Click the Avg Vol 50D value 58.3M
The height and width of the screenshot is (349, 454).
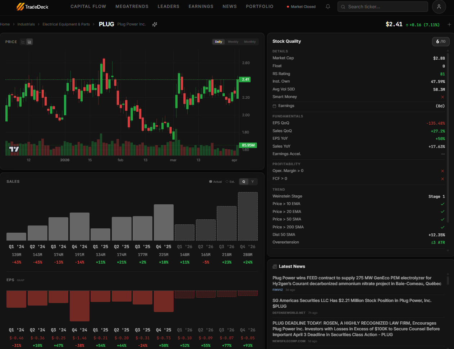coord(439,89)
